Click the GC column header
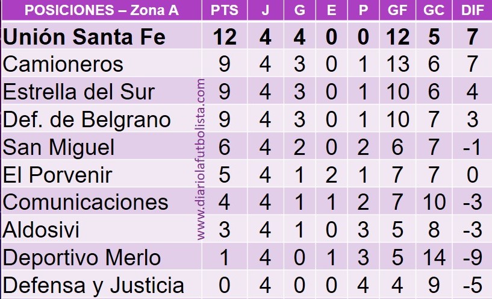The image size is (492, 299). [x=434, y=10]
